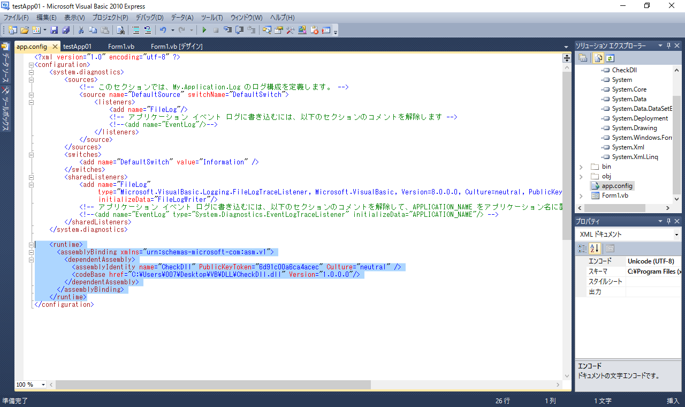Toggle alphabetical sort in Properties panel
This screenshot has height=407, width=685.
[595, 248]
